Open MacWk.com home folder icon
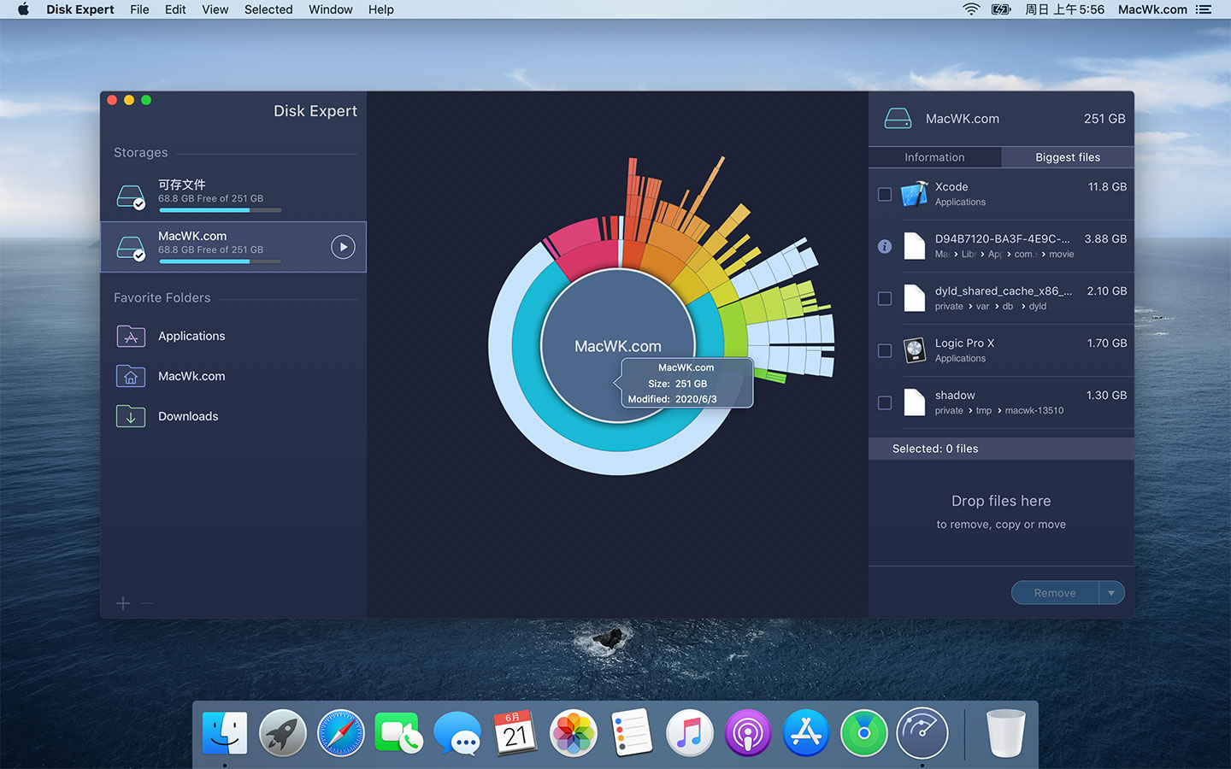1231x769 pixels. 131,376
